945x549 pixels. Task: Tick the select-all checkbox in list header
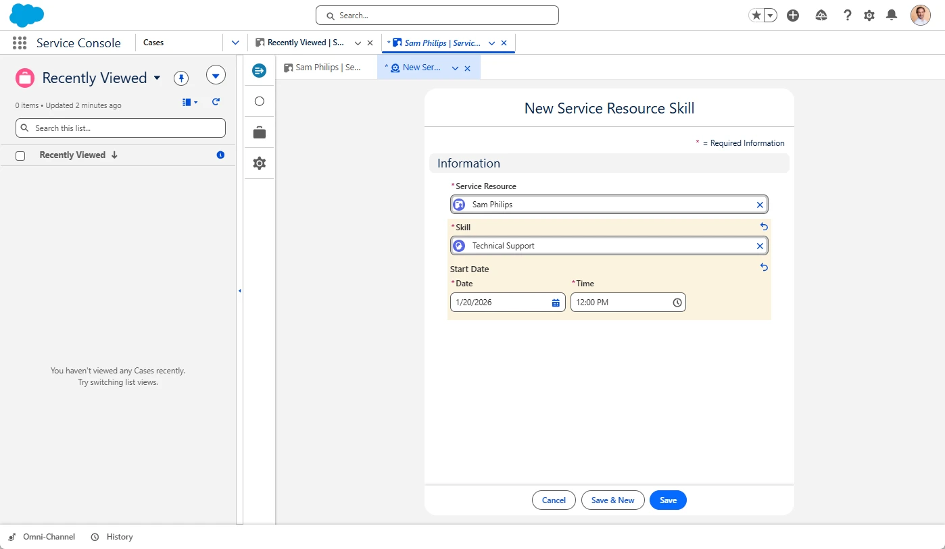coord(20,155)
